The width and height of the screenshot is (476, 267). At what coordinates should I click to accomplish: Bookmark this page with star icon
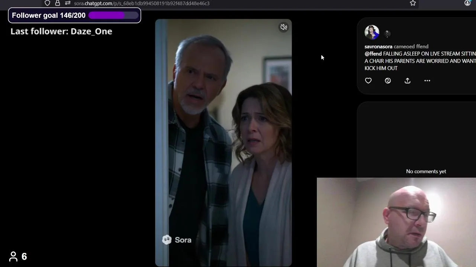413,3
